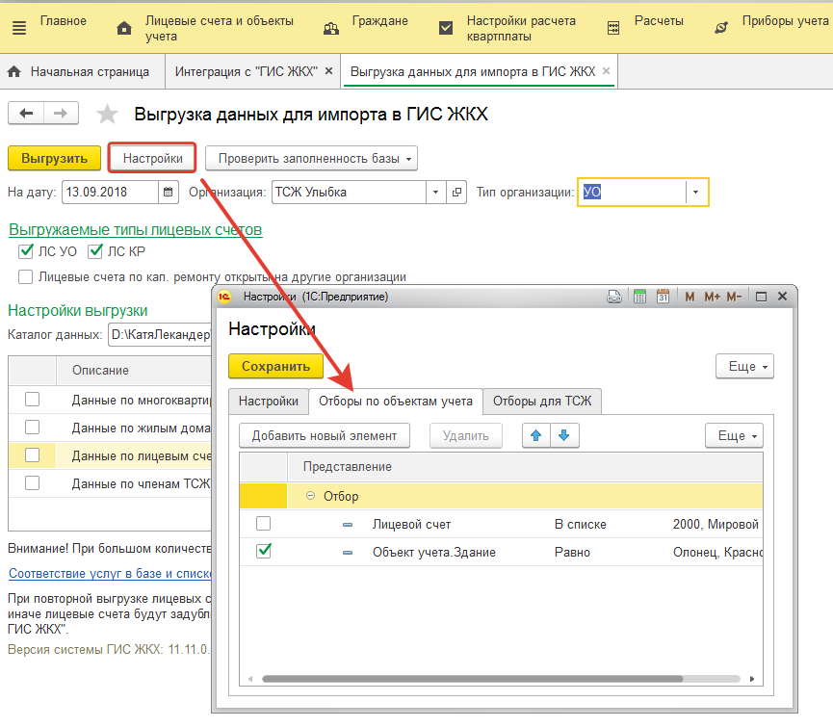This screenshot has width=833, height=727.
Task: Open the upper Еще menu beside Сохранить
Action: click(744, 367)
